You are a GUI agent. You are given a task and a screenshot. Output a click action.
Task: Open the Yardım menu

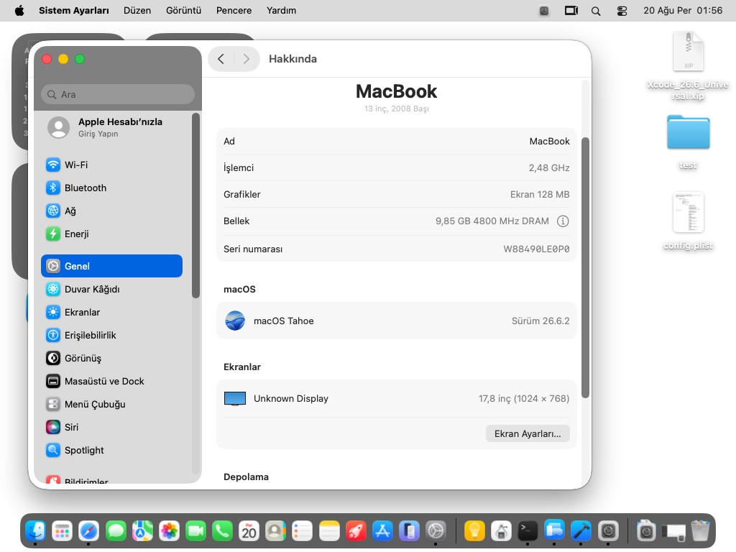tap(281, 10)
